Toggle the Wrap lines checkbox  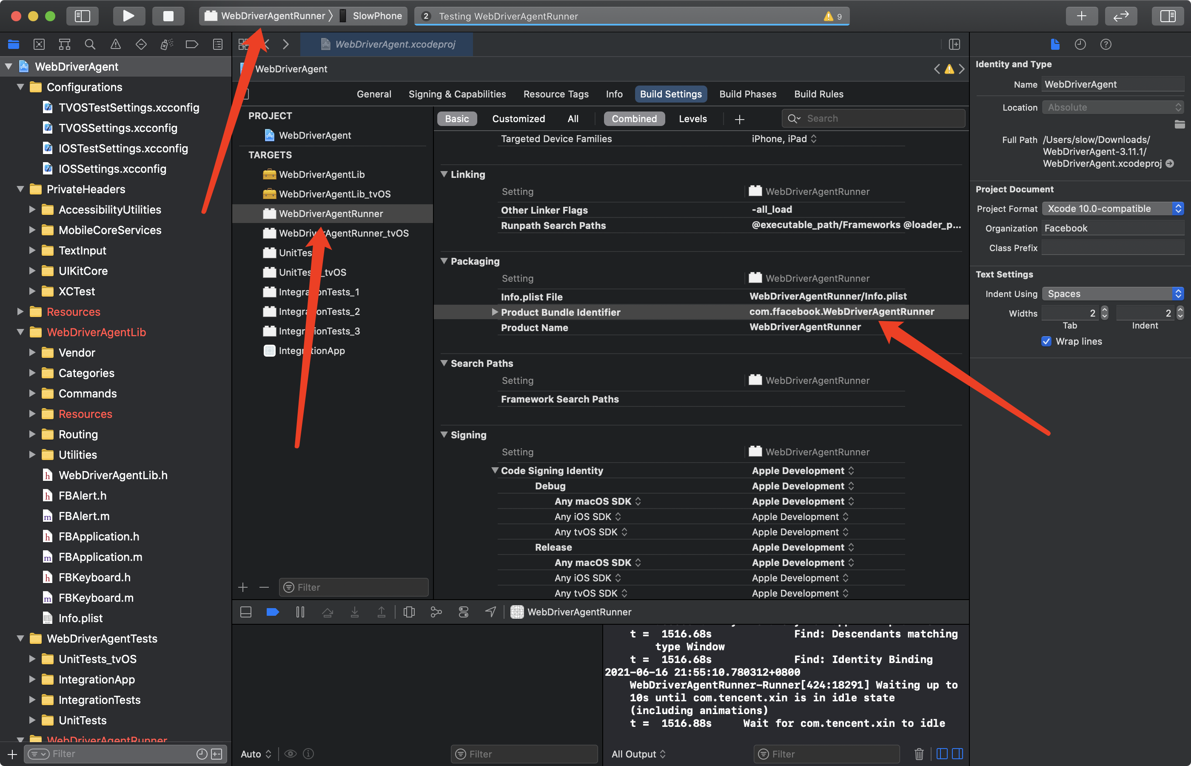click(1046, 341)
